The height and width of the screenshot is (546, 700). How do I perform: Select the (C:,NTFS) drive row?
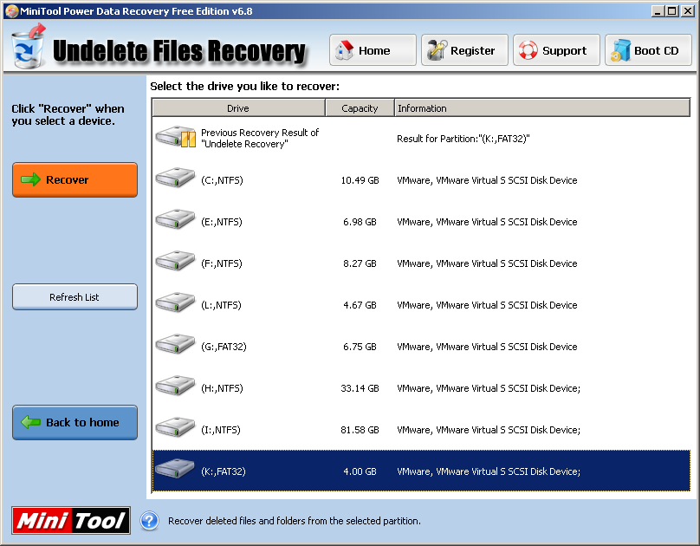[421, 180]
